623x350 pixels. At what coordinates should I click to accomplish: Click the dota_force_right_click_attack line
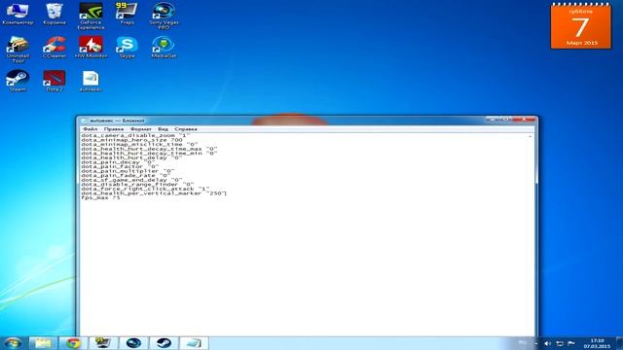(145, 189)
